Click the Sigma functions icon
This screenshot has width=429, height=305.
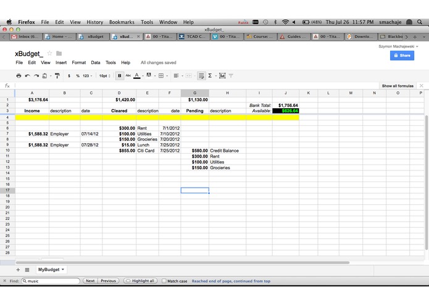[x=210, y=75]
